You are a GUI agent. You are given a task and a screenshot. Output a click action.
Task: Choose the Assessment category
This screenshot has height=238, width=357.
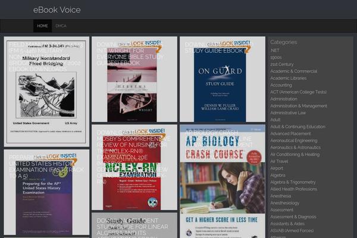point(282,210)
